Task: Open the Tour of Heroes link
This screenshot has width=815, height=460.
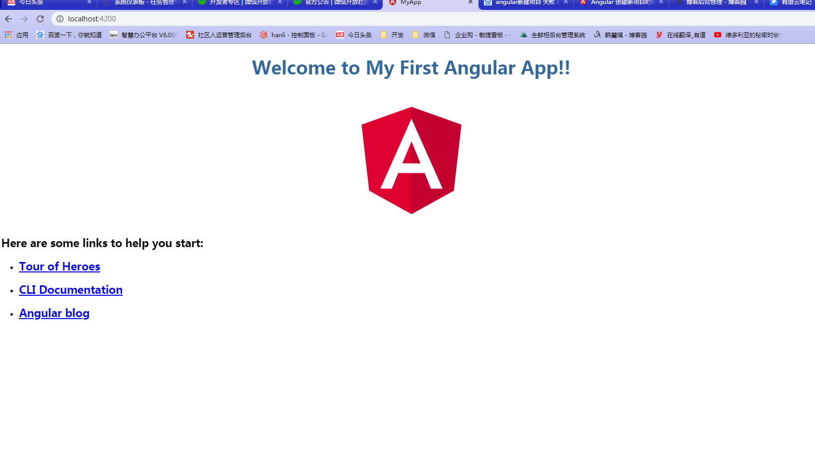Action: click(x=60, y=266)
